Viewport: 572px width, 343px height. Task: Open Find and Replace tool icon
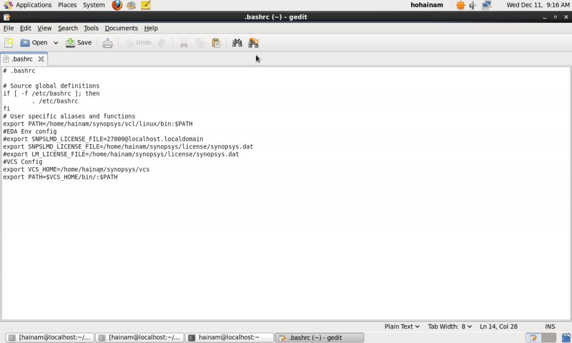(254, 43)
